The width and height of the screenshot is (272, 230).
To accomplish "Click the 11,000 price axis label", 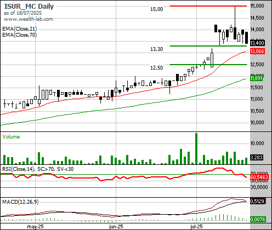I will click(x=257, y=99).
